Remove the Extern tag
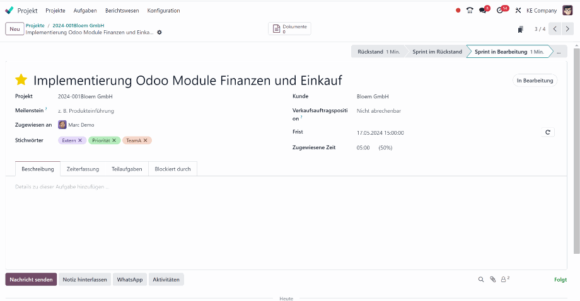Viewport: 580px width, 301px height. pos(80,140)
